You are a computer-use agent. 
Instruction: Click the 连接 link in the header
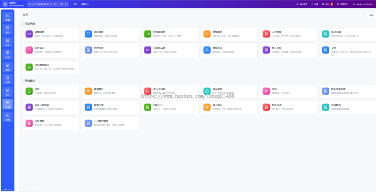tap(314, 4)
